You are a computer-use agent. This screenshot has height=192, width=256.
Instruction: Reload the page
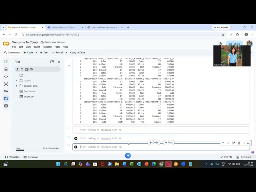[16, 35]
